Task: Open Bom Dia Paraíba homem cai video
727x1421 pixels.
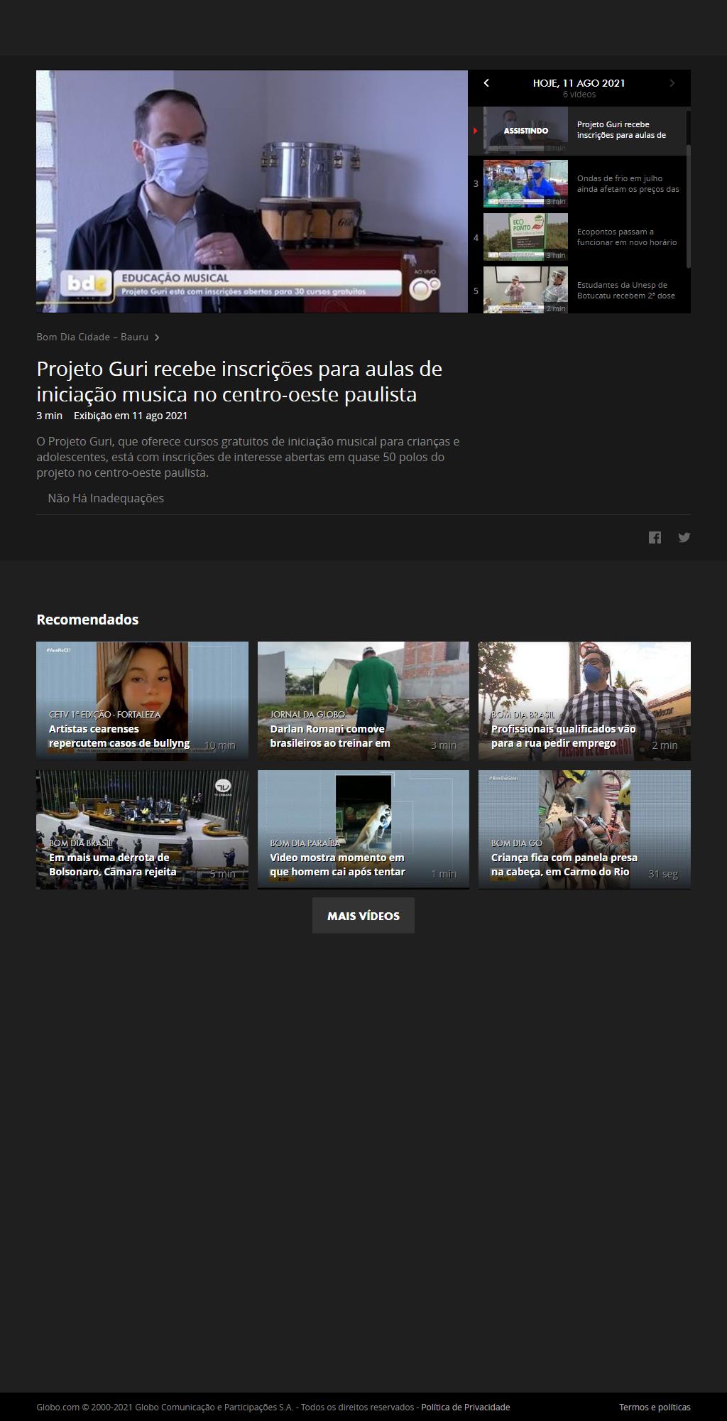Action: [x=363, y=829]
